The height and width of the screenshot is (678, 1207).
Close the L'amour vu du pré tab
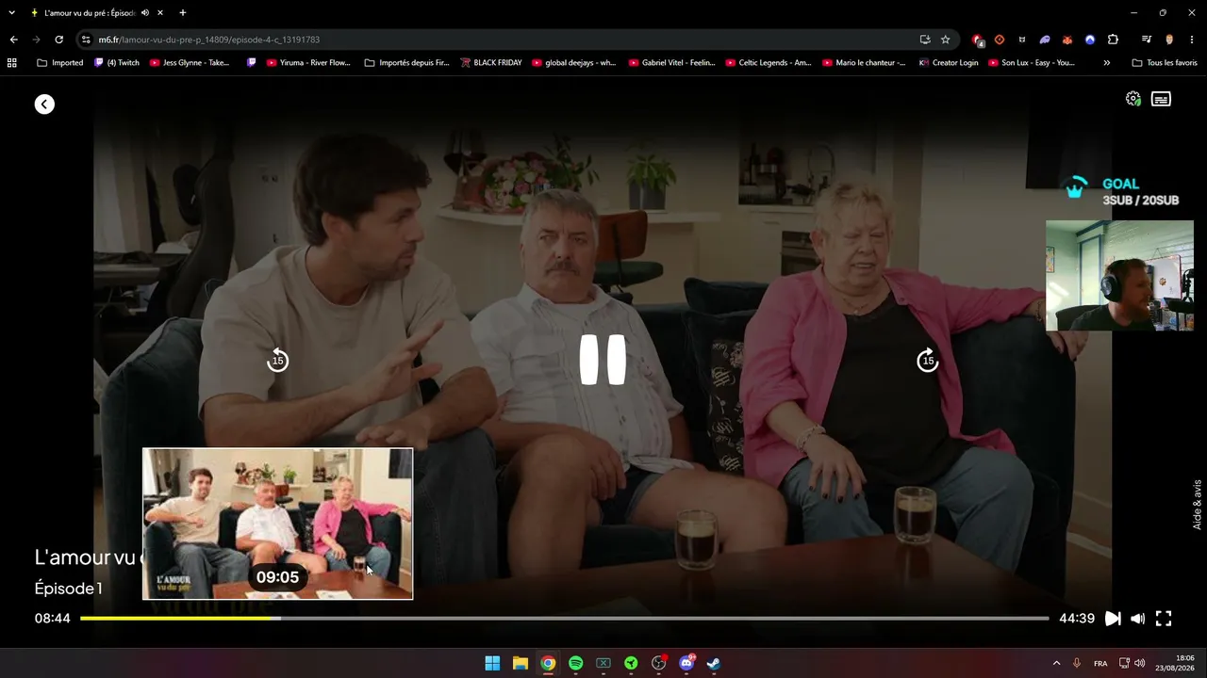coord(160,13)
